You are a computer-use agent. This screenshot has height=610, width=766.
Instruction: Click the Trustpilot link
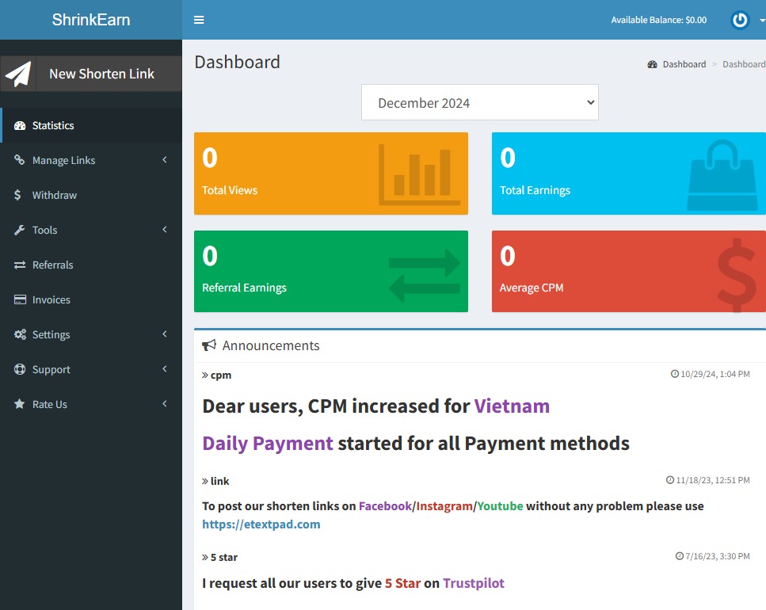click(473, 583)
